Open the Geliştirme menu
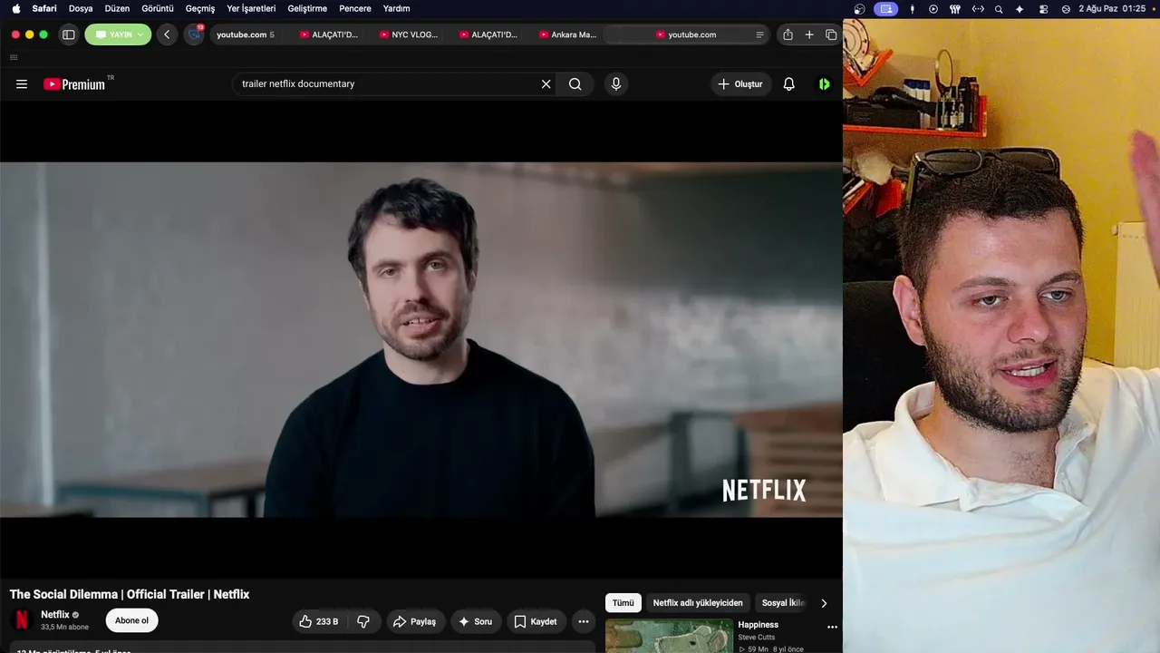1160x653 pixels. [x=307, y=8]
